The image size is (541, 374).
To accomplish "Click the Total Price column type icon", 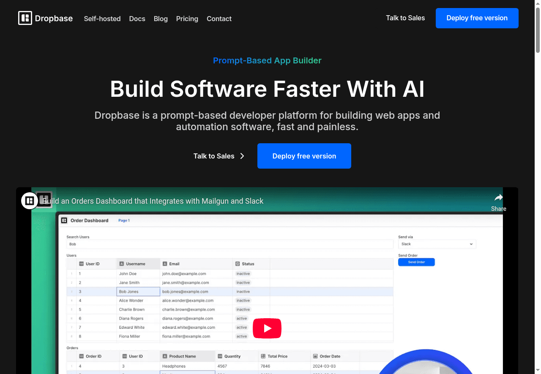I will pyautogui.click(x=264, y=356).
